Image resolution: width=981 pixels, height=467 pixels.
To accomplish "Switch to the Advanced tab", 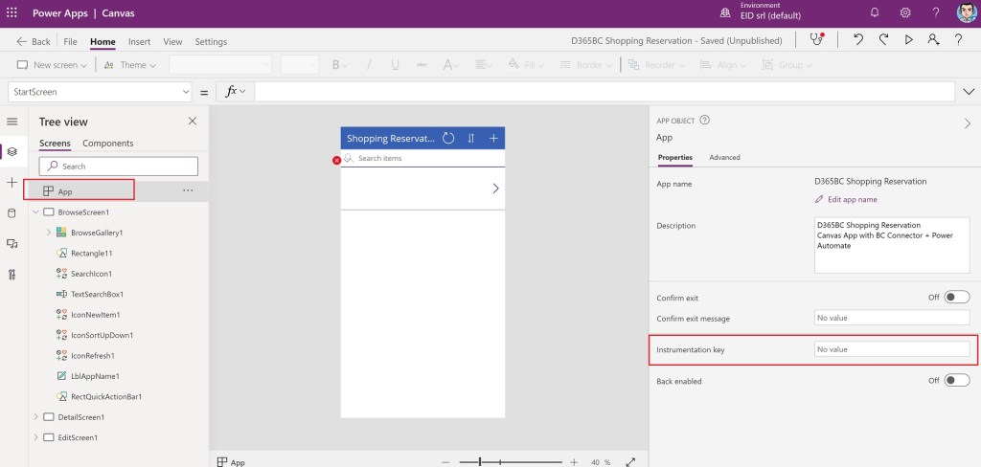I will coord(724,157).
